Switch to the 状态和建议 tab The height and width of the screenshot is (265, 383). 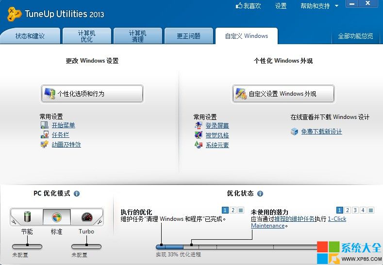coord(30,36)
